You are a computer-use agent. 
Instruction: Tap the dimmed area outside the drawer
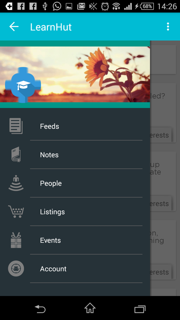tap(165, 168)
